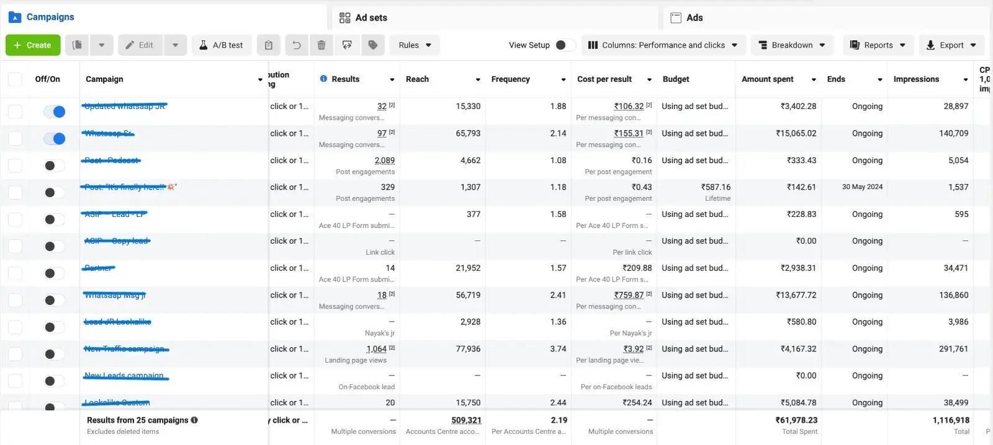Image resolution: width=993 pixels, height=445 pixels.
Task: Tick the select-all checkbox in header
Action: pos(15,79)
